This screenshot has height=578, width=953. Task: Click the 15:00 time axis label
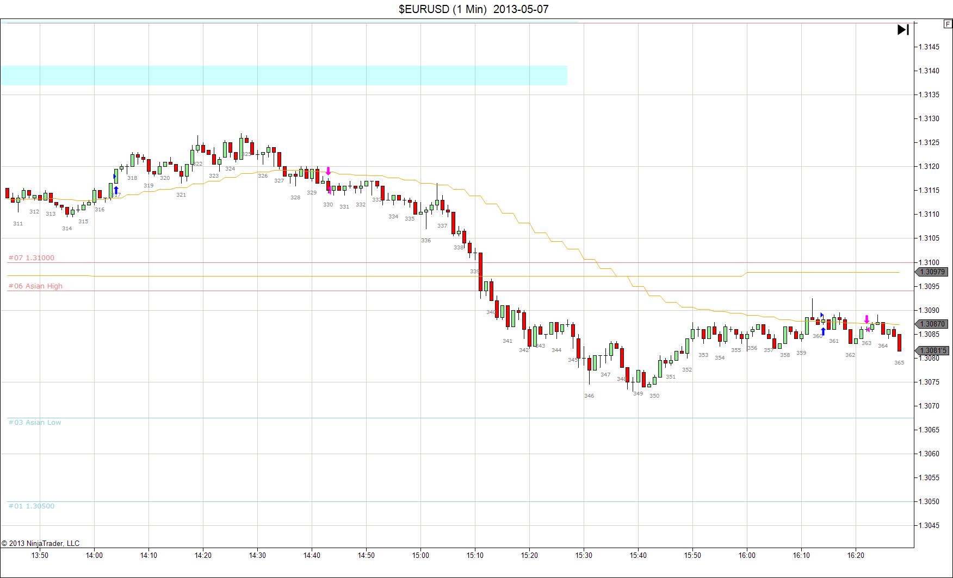point(420,555)
